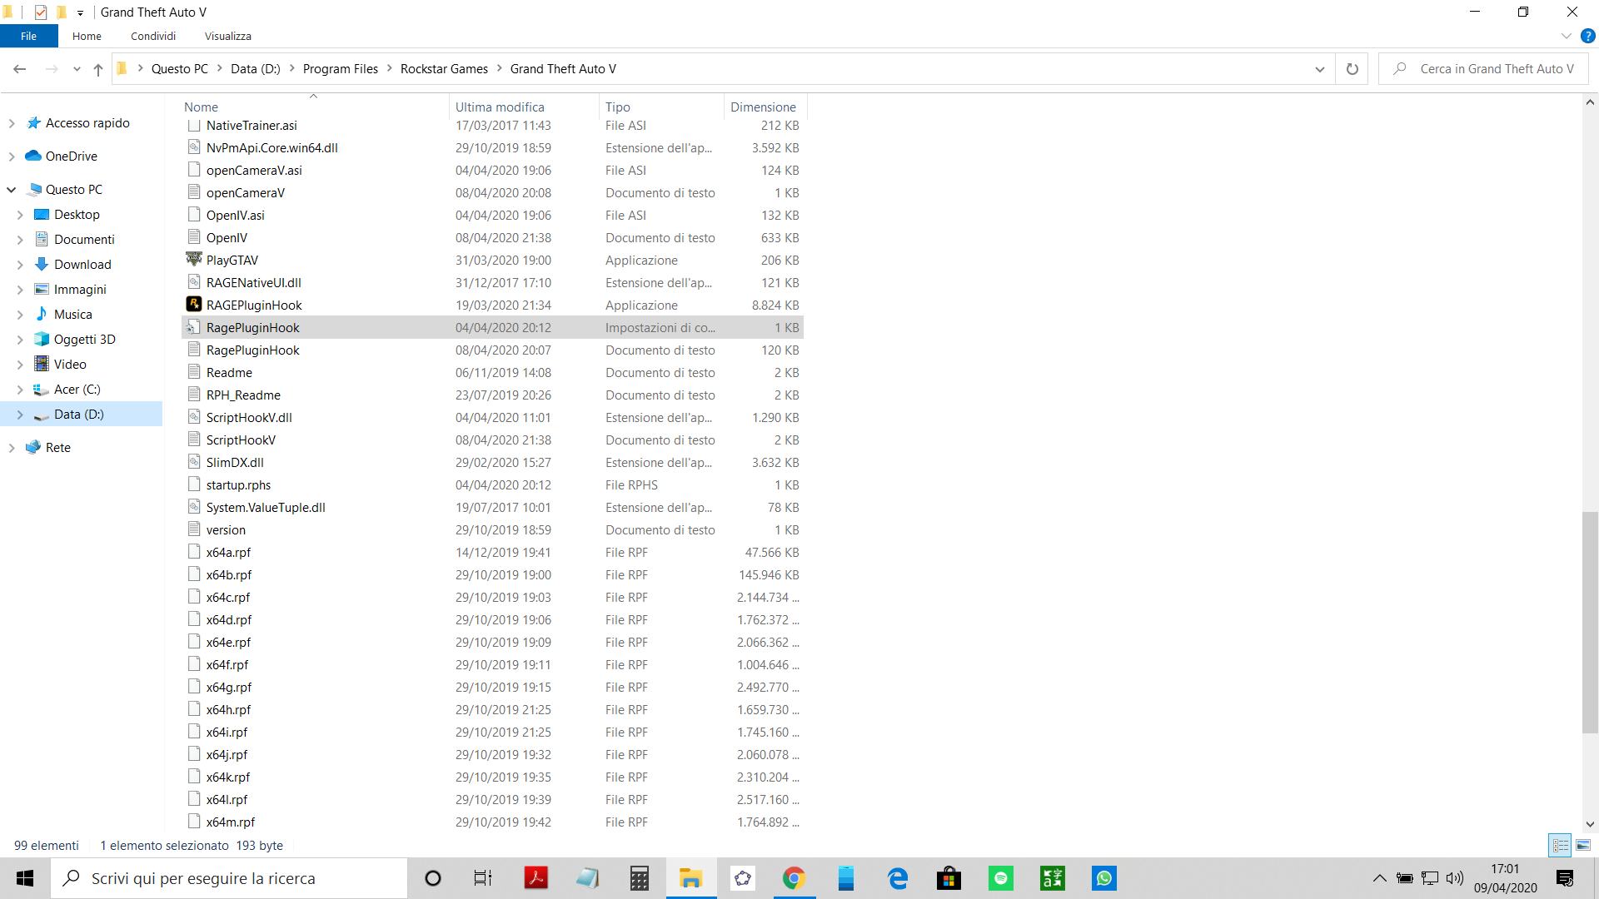Open Calculator from the taskbar
The height and width of the screenshot is (899, 1599).
coord(639,878)
